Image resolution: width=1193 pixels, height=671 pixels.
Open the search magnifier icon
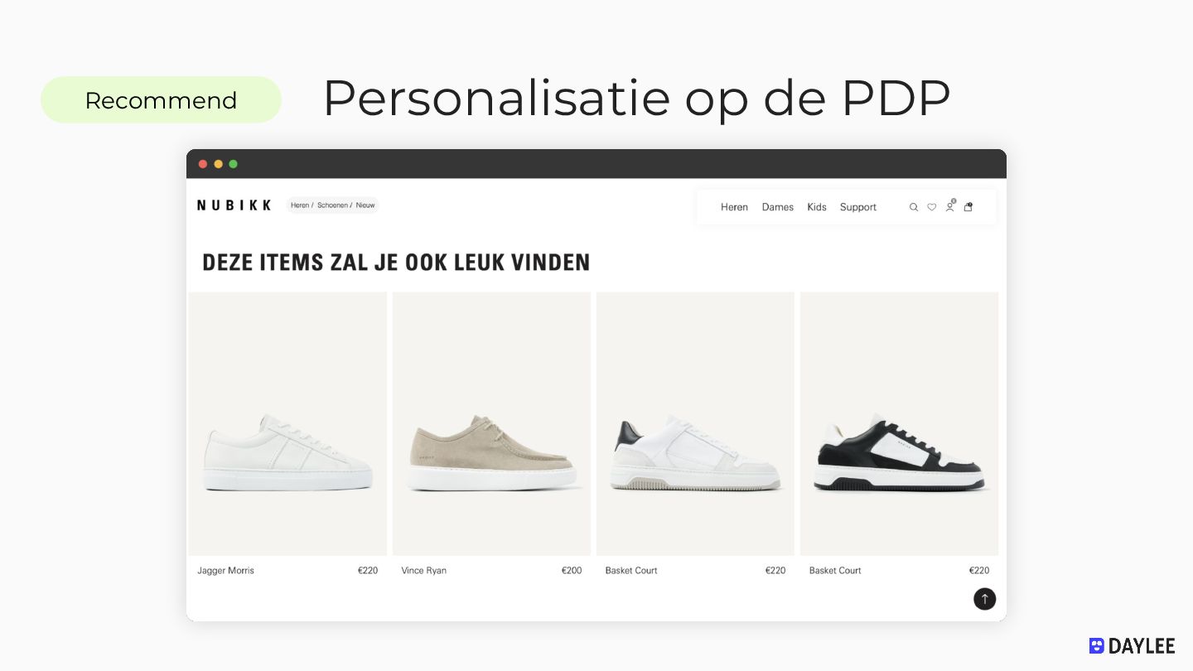914,207
